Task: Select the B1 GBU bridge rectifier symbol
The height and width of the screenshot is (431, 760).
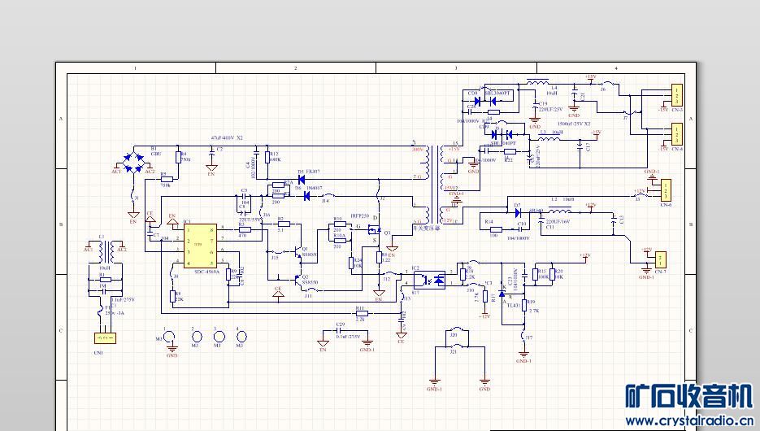Action: click(x=133, y=163)
